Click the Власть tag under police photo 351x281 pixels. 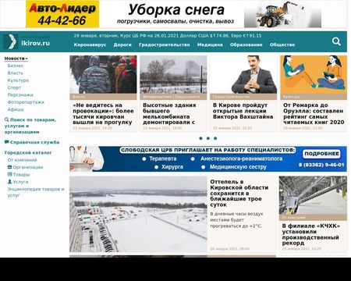pos(79,97)
